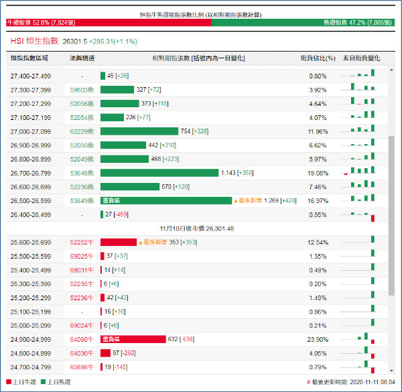This screenshot has height=392, width=402.
Task: Open bull certificate 65898牛
Action: tap(82, 367)
